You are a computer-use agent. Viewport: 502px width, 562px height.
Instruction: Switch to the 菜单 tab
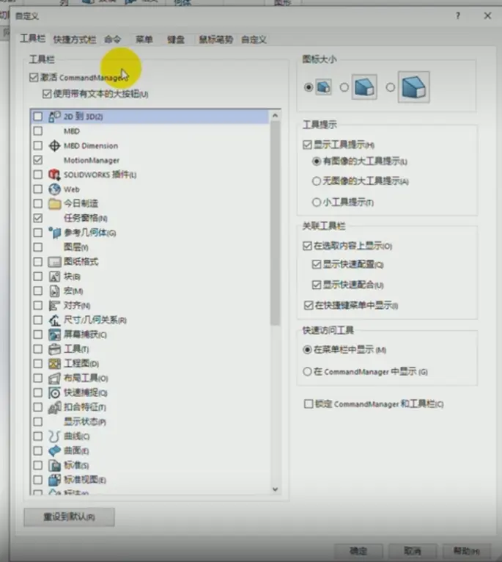[144, 40]
